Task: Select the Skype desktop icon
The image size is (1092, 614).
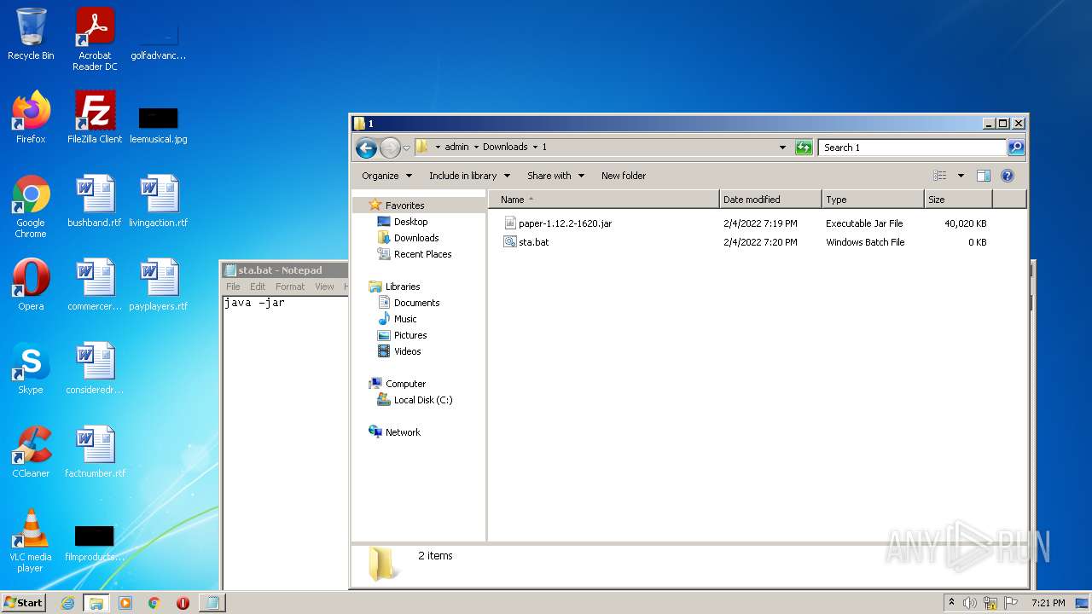Action: (31, 368)
